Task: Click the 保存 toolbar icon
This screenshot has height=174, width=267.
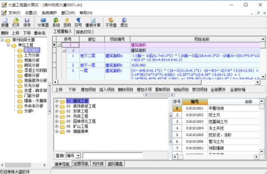Action: (27, 22)
